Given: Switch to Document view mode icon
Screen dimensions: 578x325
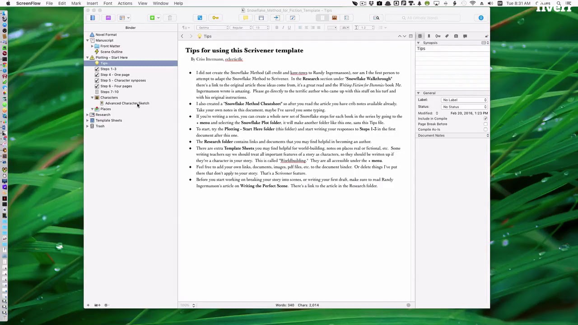Looking at the screenshot, I should click(x=322, y=18).
